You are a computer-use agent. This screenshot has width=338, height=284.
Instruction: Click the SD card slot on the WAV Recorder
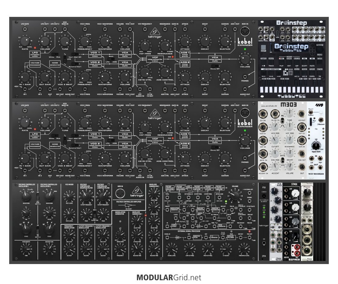click(x=311, y=122)
